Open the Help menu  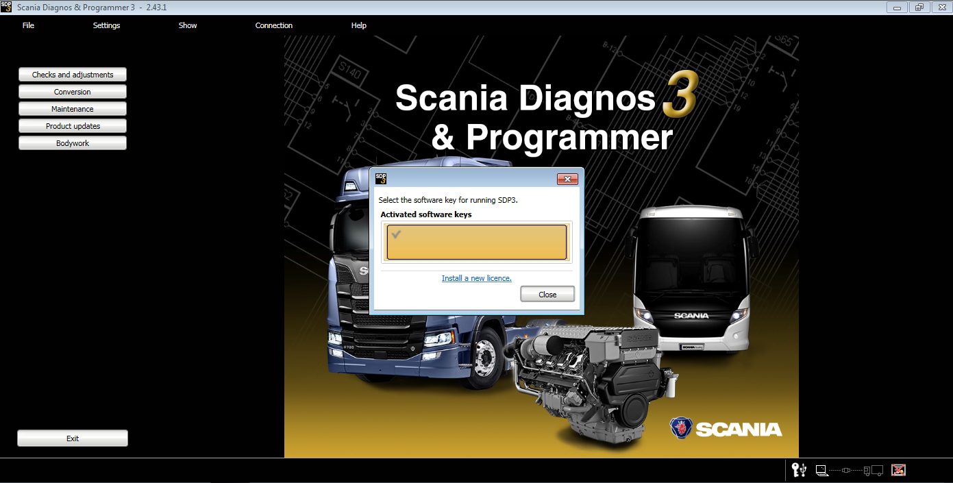[x=358, y=25]
